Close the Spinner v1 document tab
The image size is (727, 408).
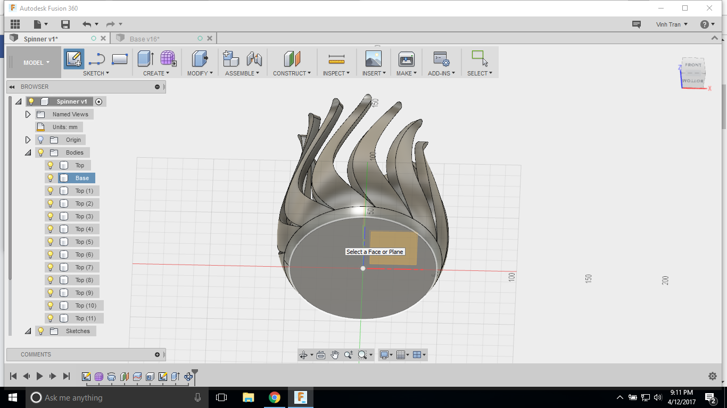click(104, 38)
